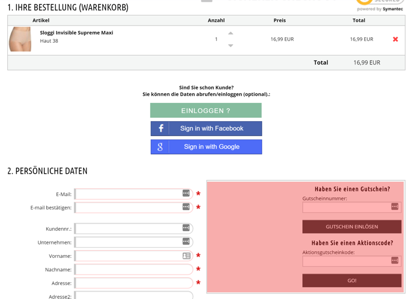Focus the E-mail bestätigen input field
The height and width of the screenshot is (299, 412).
[134, 208]
